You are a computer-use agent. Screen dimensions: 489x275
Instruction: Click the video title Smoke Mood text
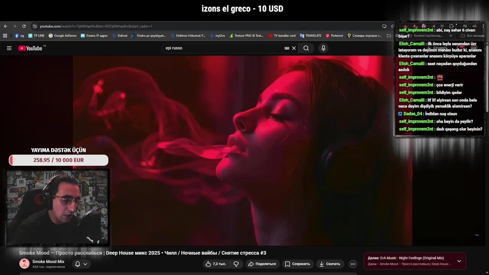pyautogui.click(x=142, y=253)
